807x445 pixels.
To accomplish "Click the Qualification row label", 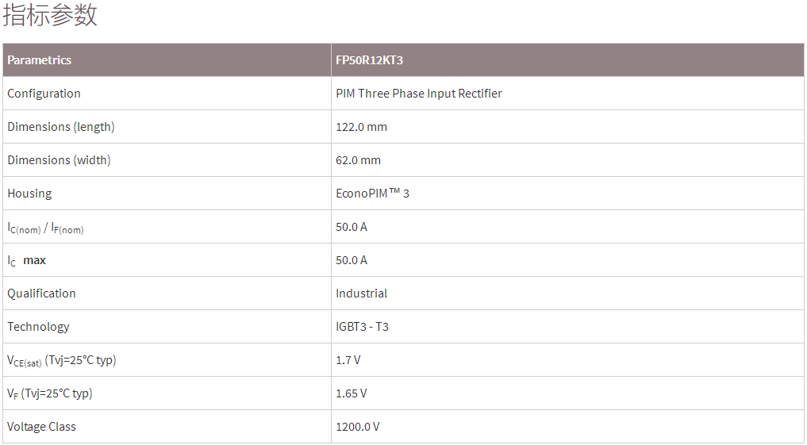I will pos(42,293).
